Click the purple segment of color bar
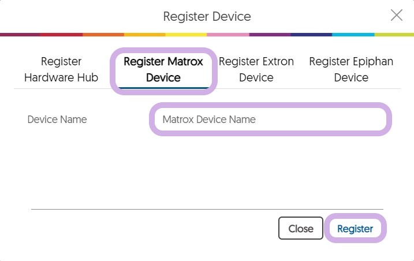 click(x=269, y=35)
